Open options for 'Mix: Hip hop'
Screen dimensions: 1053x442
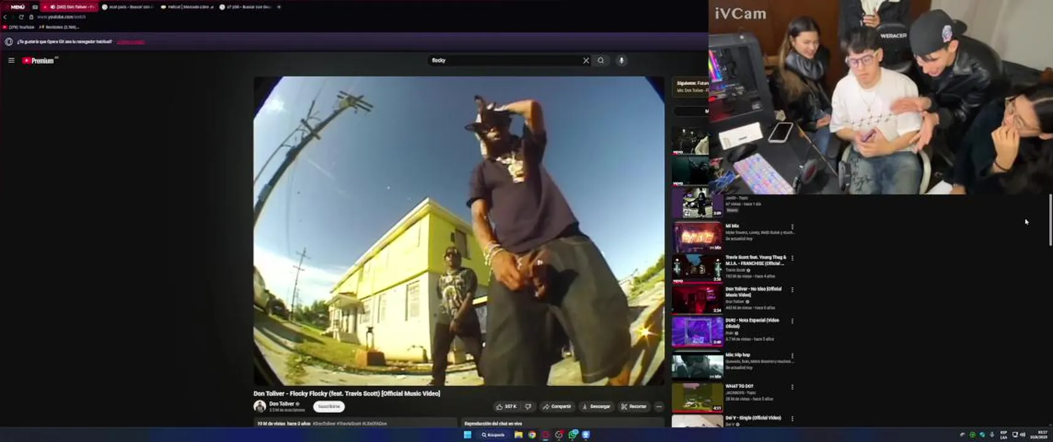click(x=792, y=356)
